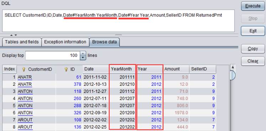
Task: Open ANTON link in row 6
Action: [25, 113]
